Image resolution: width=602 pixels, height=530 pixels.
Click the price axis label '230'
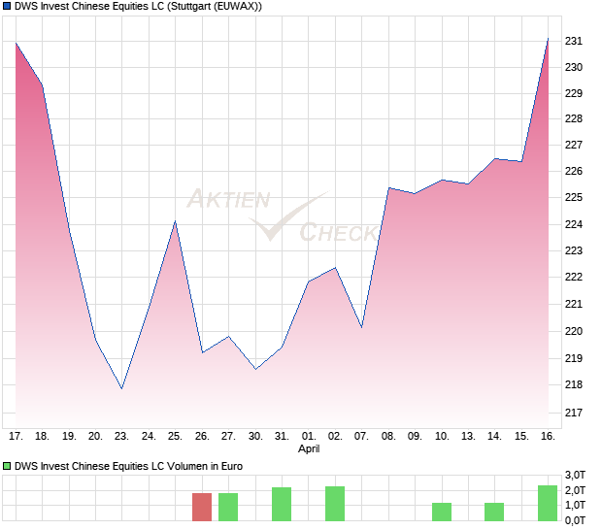(574, 67)
